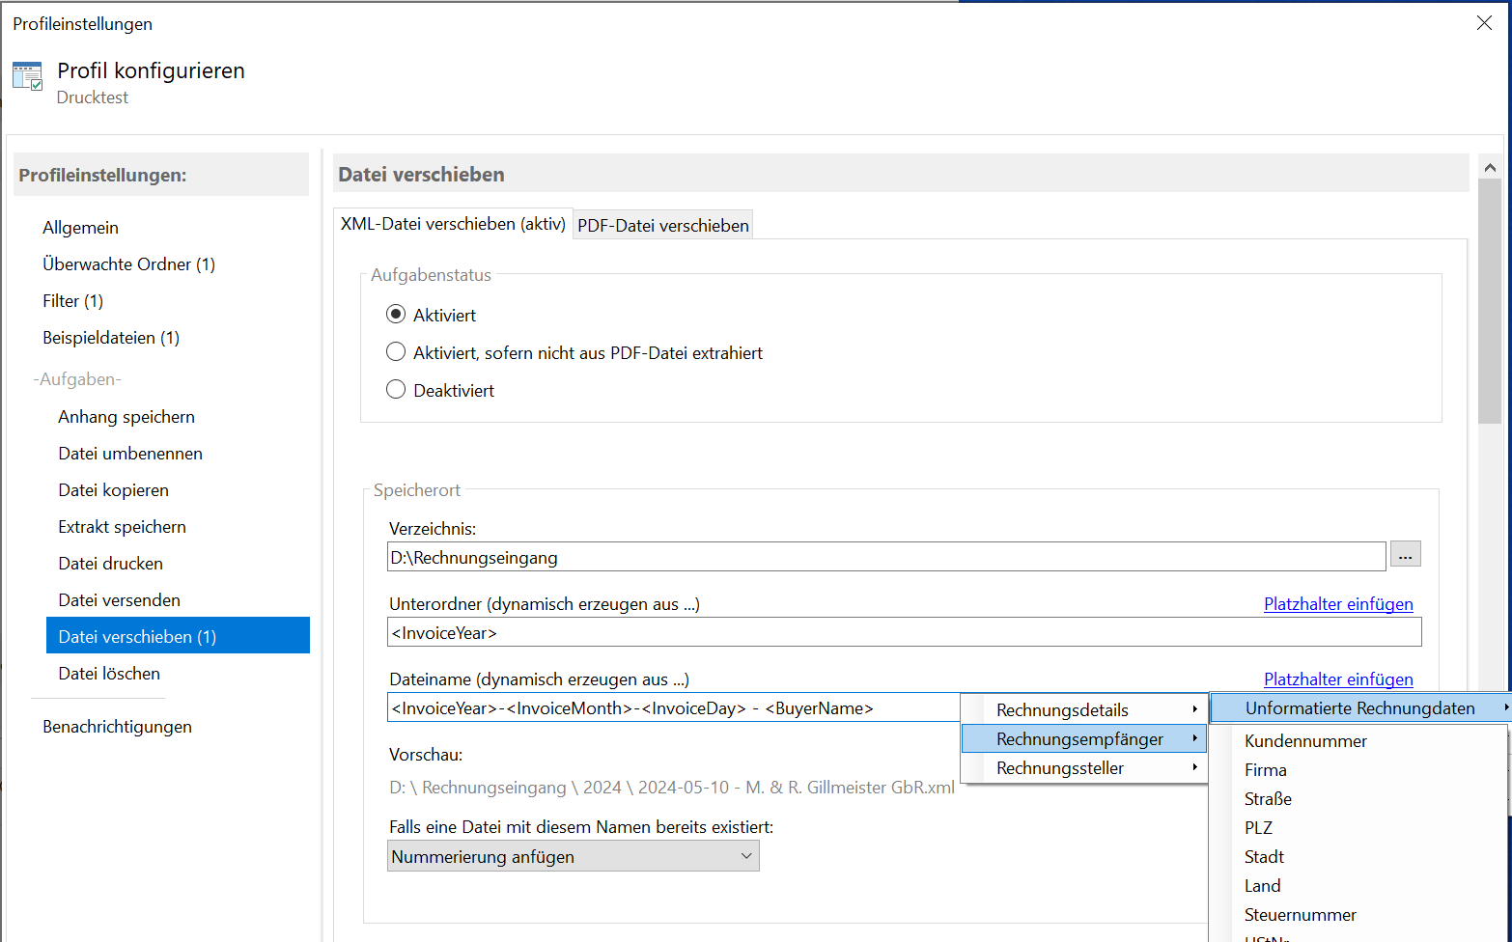Click Platzhalter einfügen link for Dateiname
This screenshot has width=1512, height=942.
pyautogui.click(x=1338, y=679)
